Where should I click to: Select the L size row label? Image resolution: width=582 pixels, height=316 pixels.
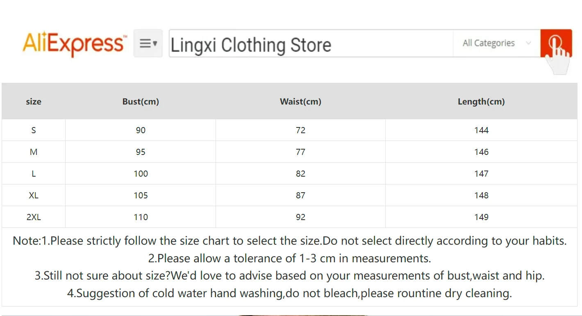34,174
